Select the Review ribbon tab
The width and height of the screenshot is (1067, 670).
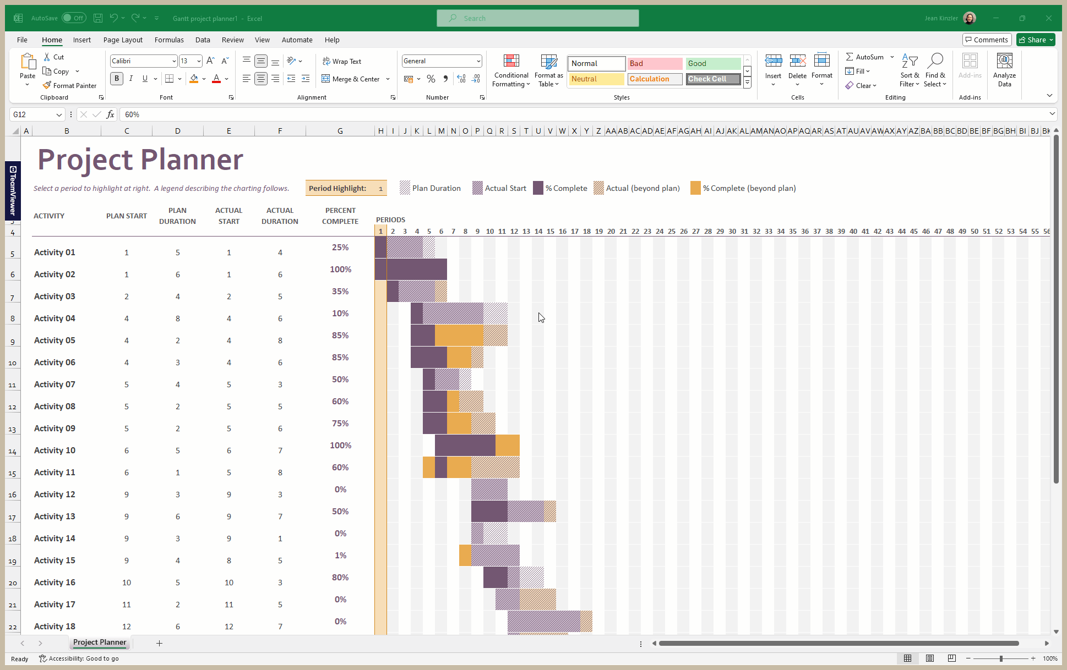(x=231, y=40)
